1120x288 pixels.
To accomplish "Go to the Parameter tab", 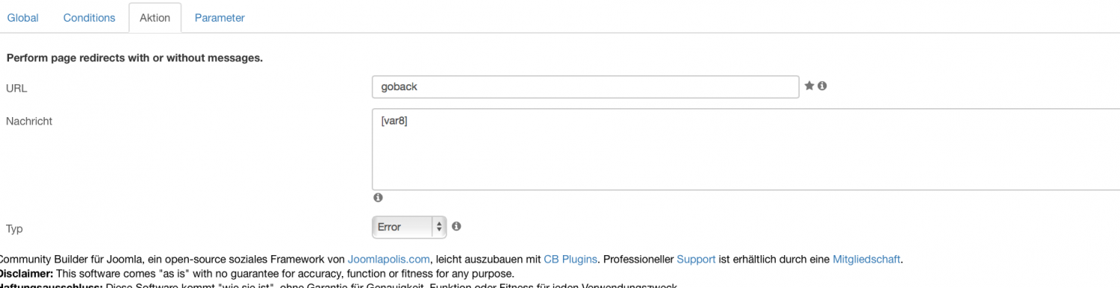I will coord(220,17).
